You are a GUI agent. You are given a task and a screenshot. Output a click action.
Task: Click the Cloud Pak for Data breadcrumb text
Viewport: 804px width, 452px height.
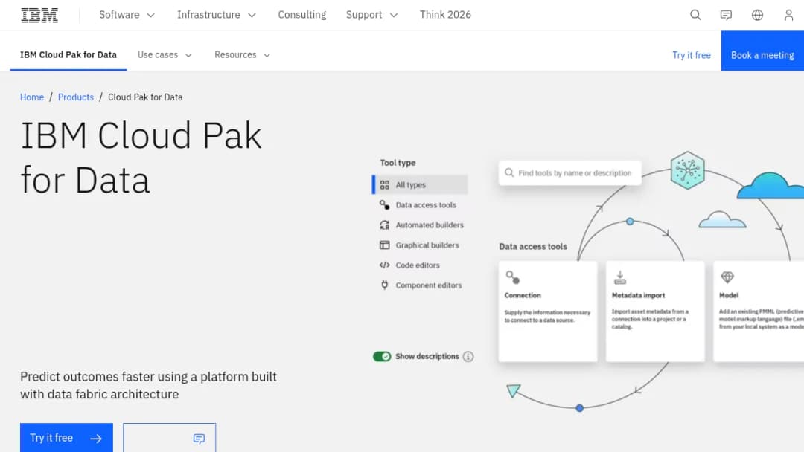145,97
